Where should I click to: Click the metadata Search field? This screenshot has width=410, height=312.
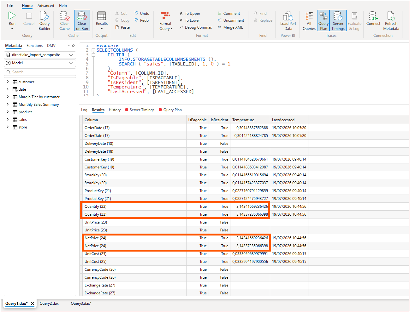coord(40,72)
